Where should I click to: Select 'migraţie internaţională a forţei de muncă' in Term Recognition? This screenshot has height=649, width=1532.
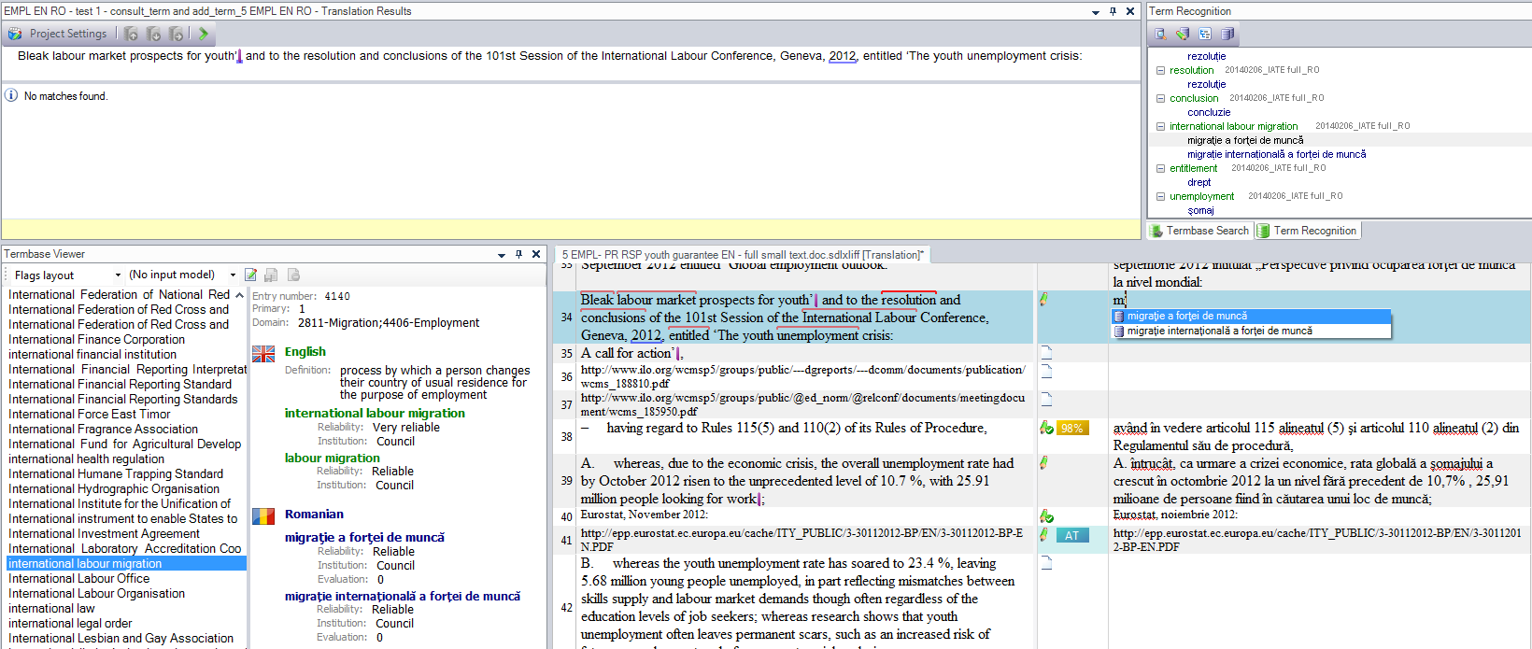point(1276,154)
